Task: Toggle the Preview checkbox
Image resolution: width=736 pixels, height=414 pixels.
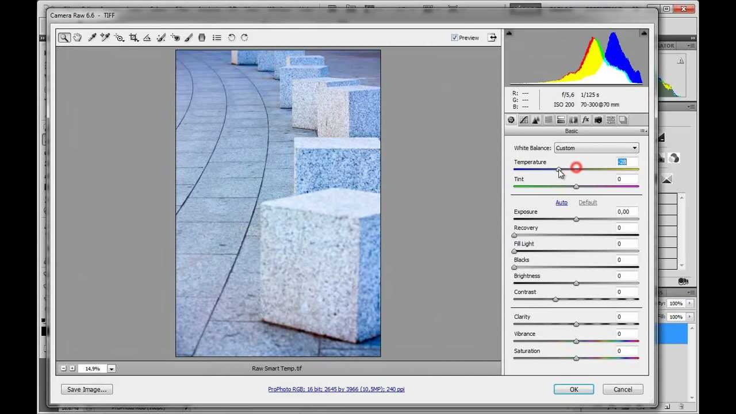Action: point(455,38)
